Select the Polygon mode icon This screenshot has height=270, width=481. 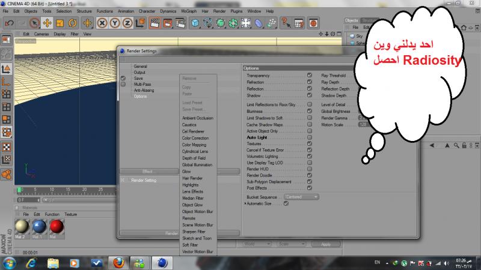6,119
